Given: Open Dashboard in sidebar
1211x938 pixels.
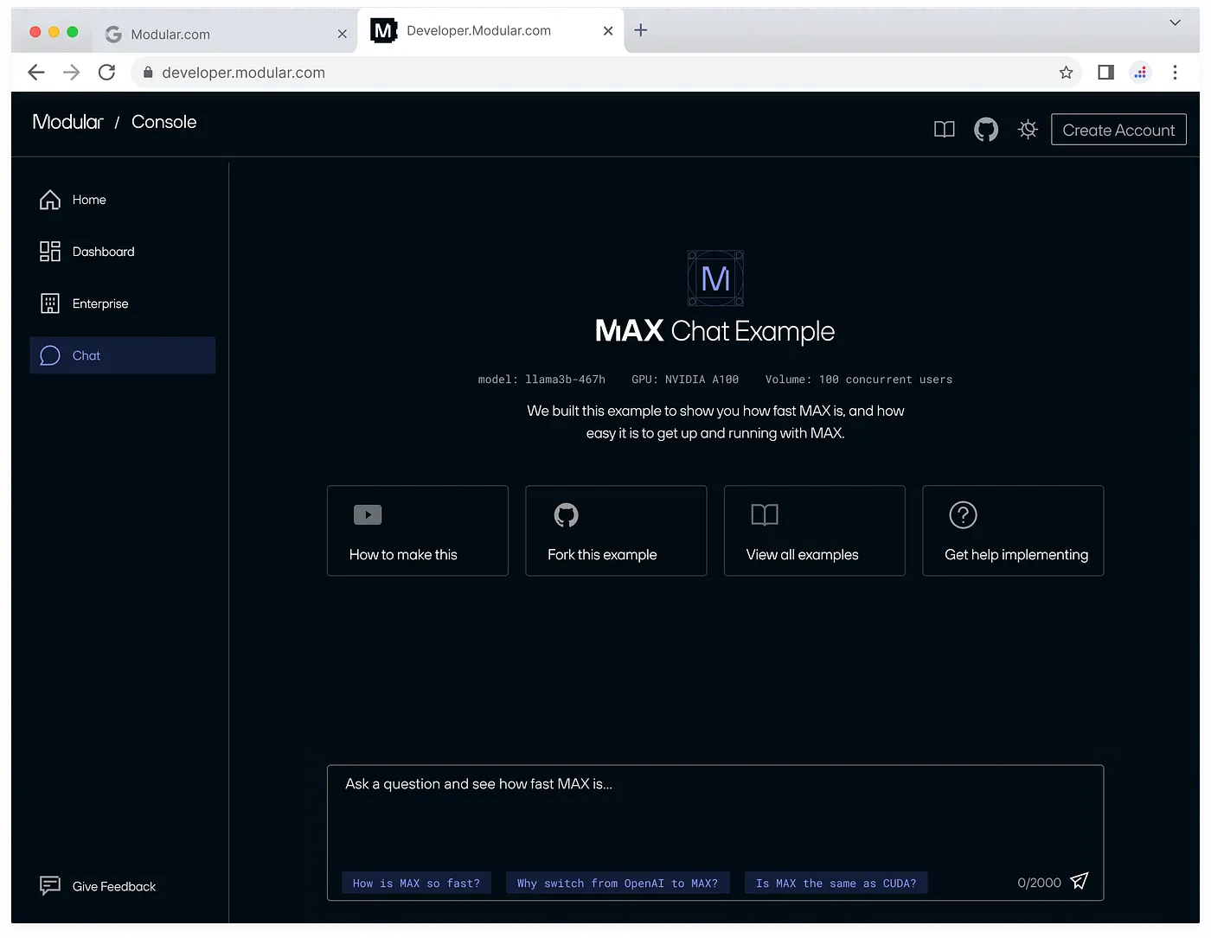Looking at the screenshot, I should click(x=123, y=252).
